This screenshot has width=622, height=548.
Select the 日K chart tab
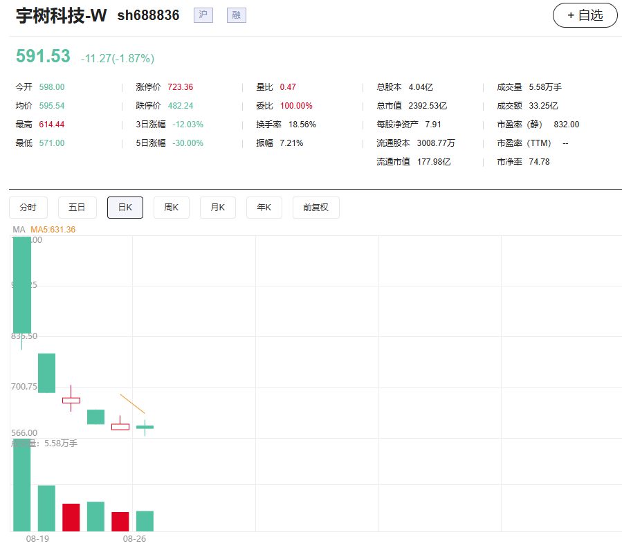pos(125,208)
